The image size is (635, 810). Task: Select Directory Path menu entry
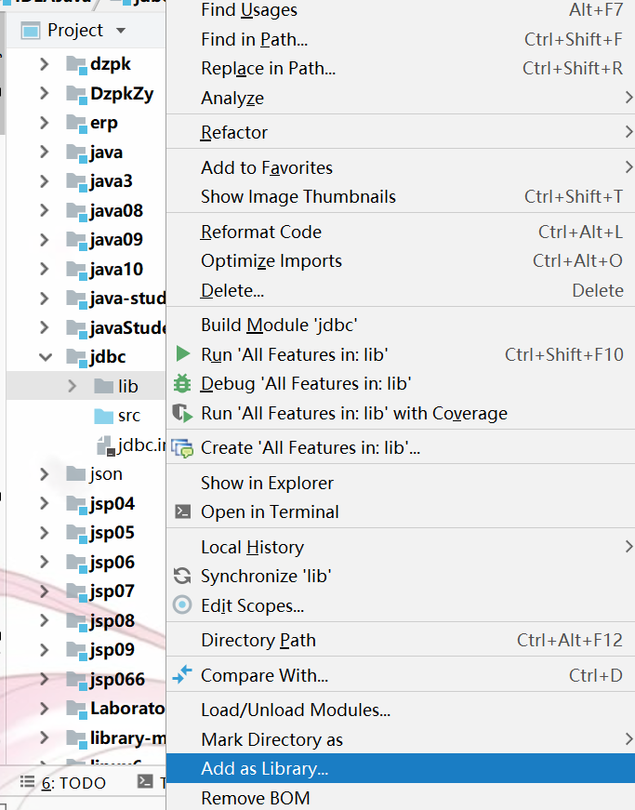[401, 640]
